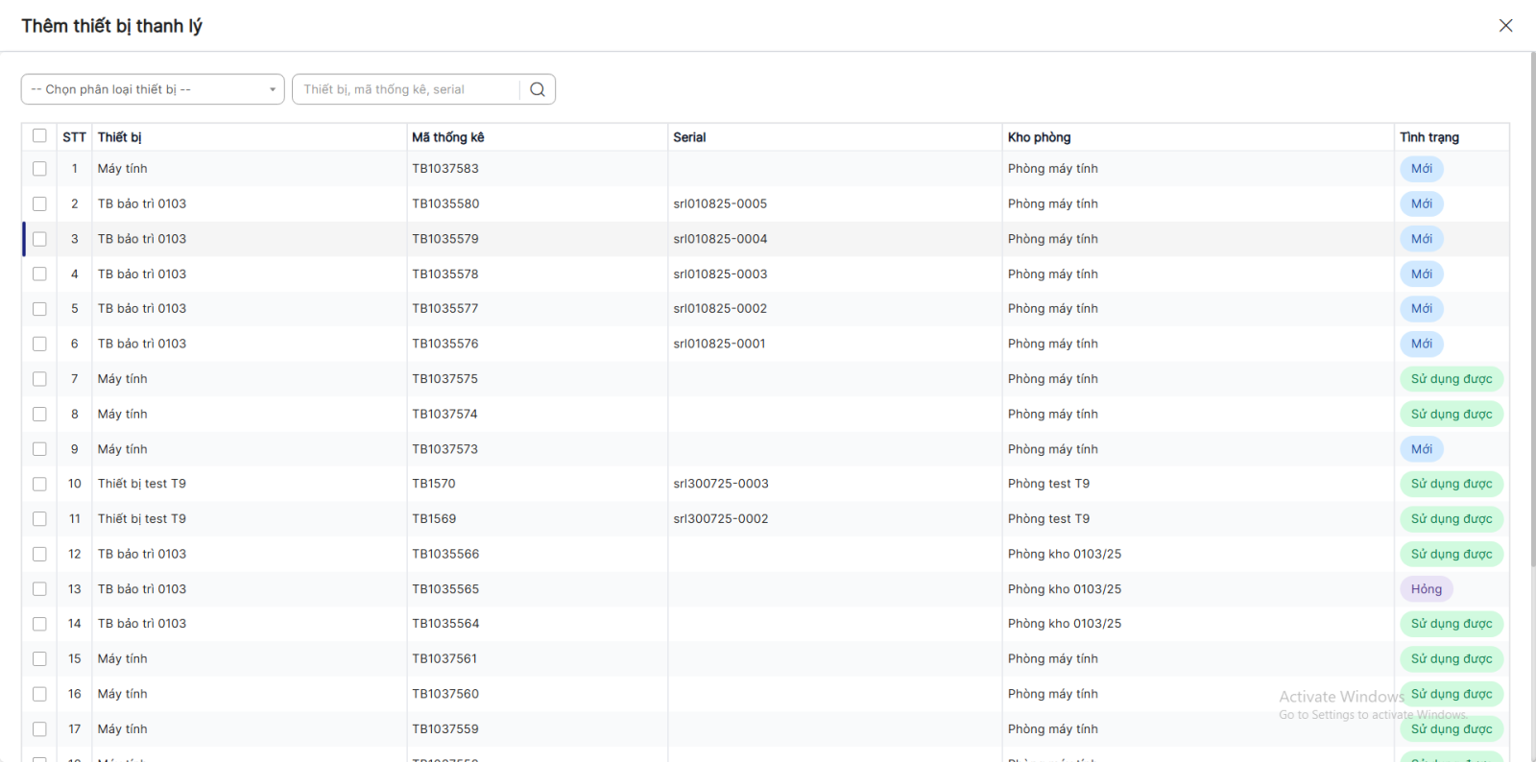Screen dimensions: 1536x762
Task: Click the Kho phòng column header
Action: pyautogui.click(x=1039, y=137)
